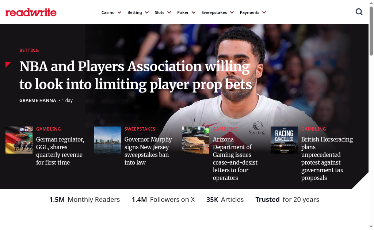Expand the Slots dropdown chevron

[x=169, y=12]
